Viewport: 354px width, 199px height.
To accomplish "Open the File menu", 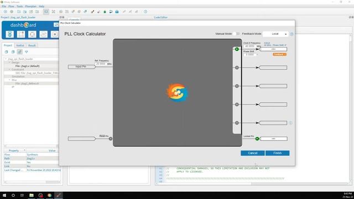I will (4, 6).
